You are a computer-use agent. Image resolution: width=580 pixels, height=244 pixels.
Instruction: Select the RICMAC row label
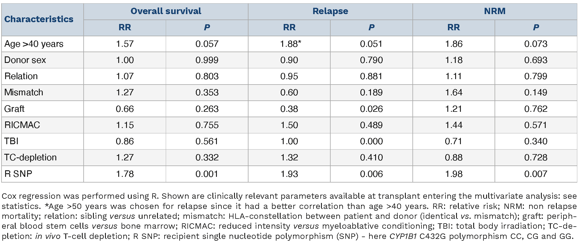coord(22,125)
